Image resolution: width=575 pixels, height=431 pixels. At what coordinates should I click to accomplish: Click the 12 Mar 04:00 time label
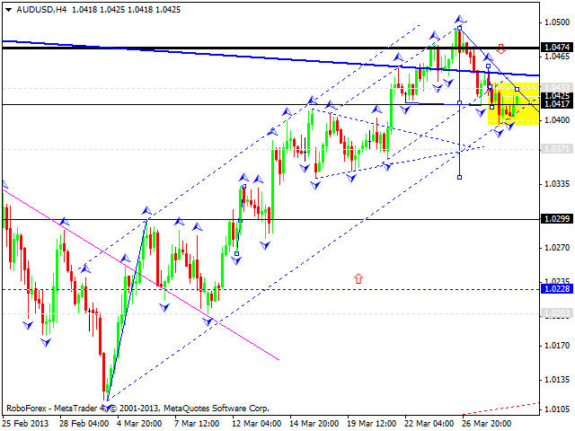pyautogui.click(x=255, y=423)
